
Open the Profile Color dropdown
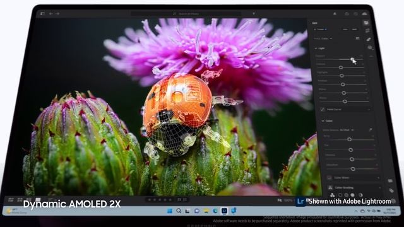click(x=327, y=38)
